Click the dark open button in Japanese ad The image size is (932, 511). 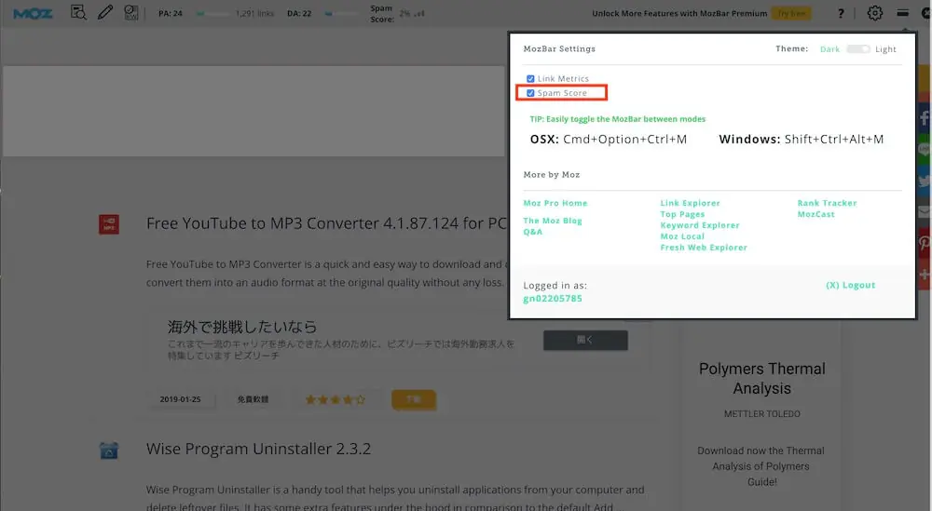tap(585, 340)
